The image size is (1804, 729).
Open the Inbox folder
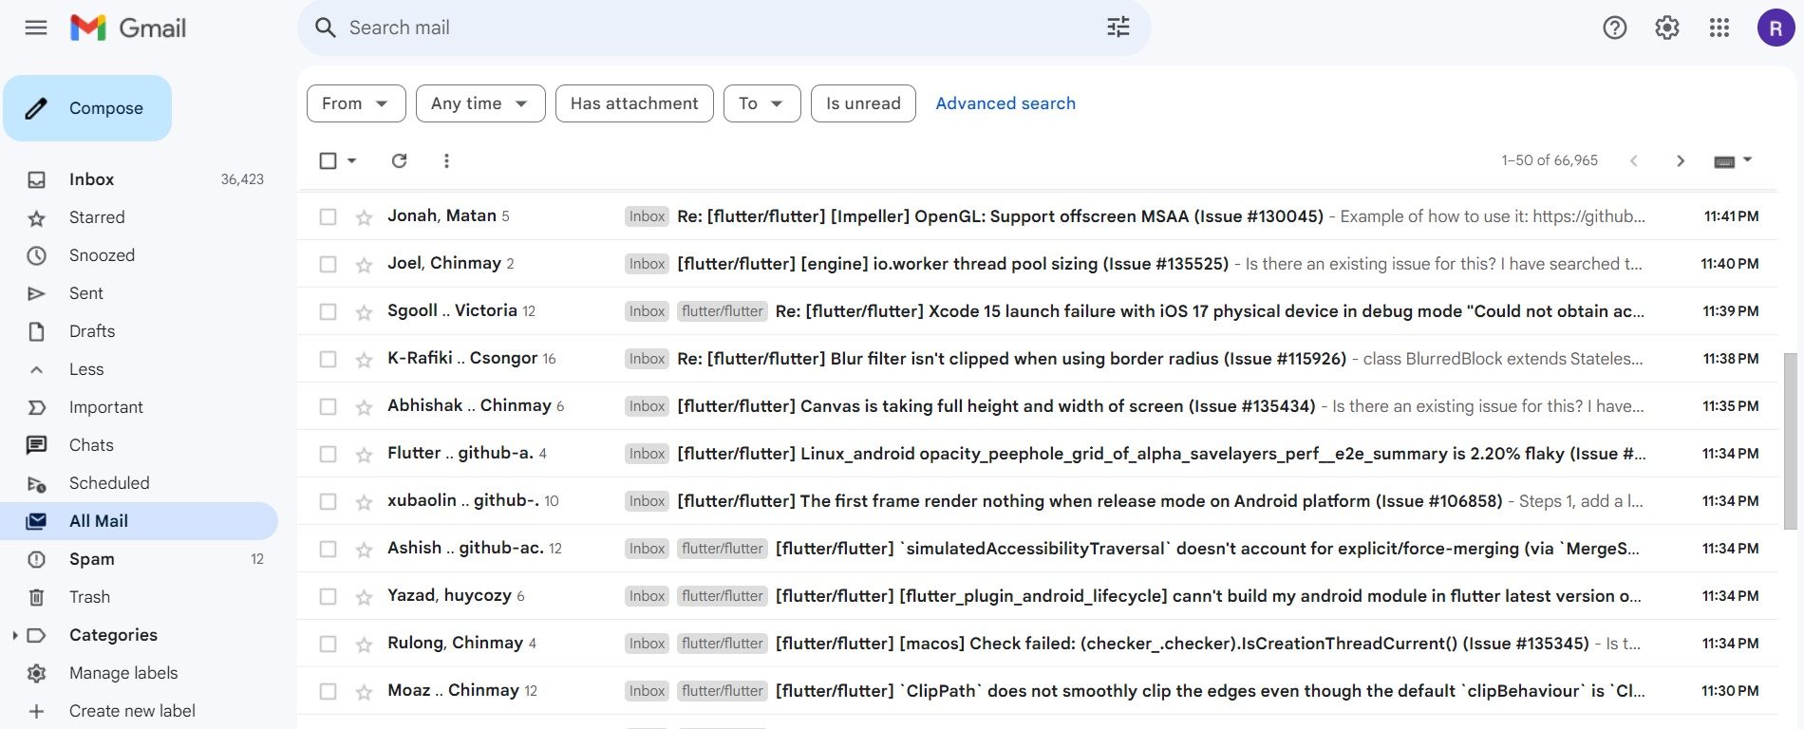tap(91, 179)
